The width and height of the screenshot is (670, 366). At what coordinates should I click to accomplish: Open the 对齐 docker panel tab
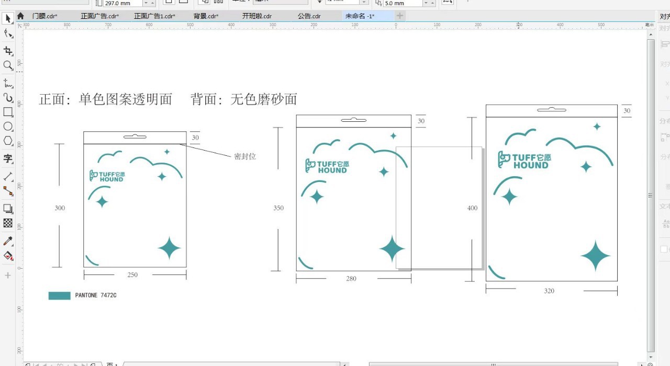coord(664,16)
